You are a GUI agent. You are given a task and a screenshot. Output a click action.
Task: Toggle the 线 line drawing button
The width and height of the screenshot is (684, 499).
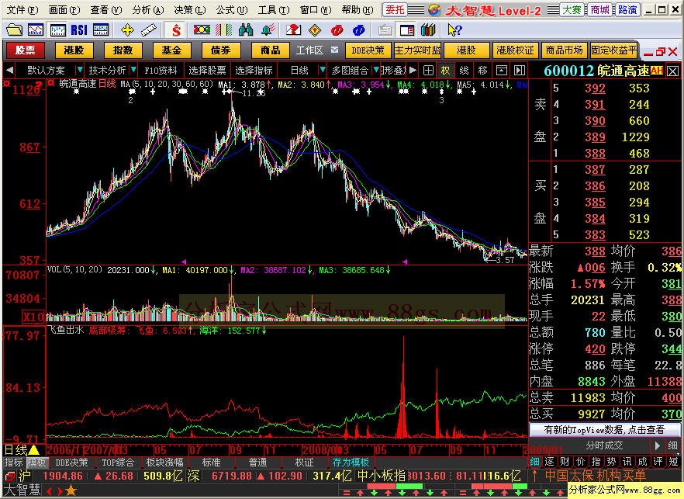(x=464, y=71)
